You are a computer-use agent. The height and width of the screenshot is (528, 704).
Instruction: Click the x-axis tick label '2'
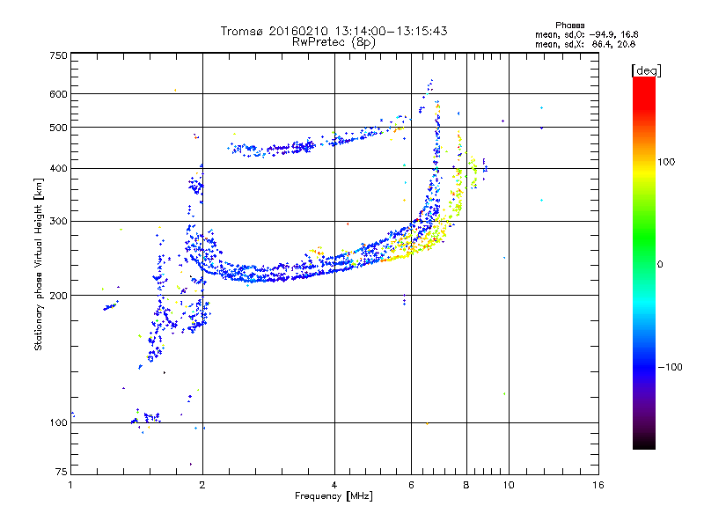pos(202,485)
